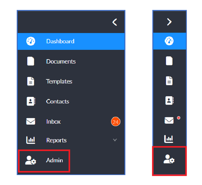
Task: Open Reports from the expanded menu
Action: pos(71,140)
